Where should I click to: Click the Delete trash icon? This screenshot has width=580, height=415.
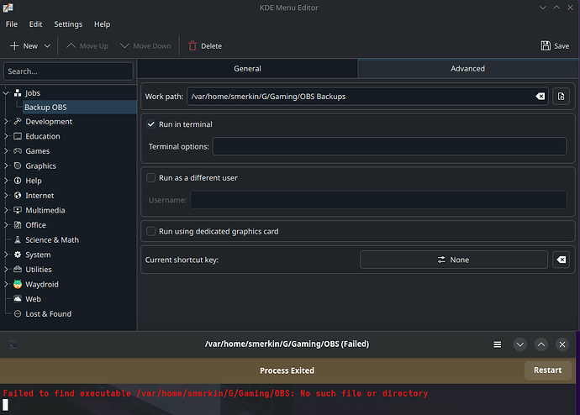(192, 46)
